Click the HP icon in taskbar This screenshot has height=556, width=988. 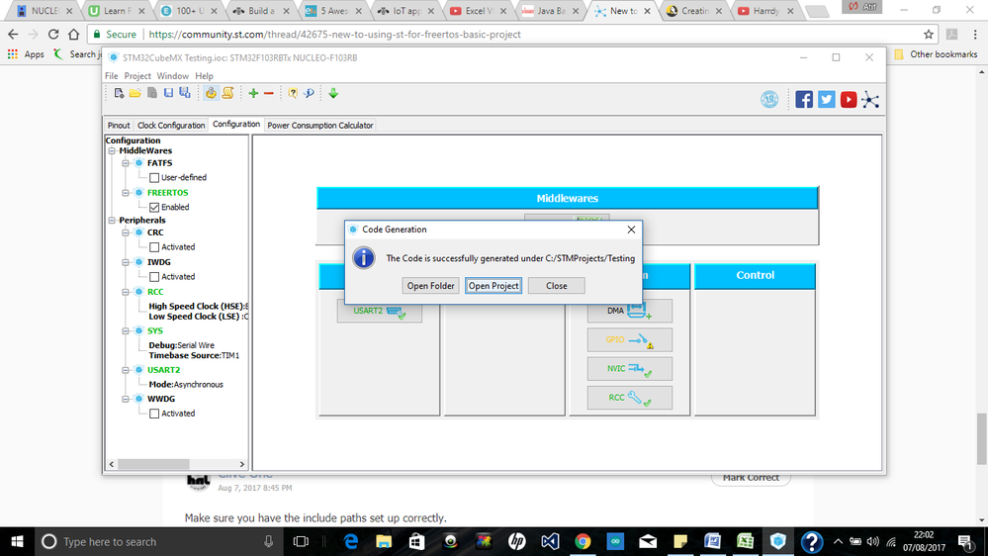516,541
